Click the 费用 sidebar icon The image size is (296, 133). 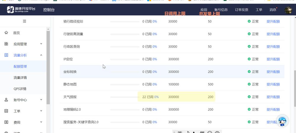coord(6,122)
